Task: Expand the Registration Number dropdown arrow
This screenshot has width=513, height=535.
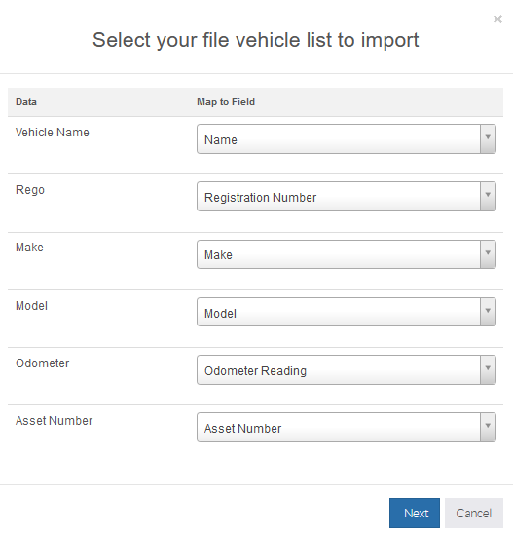Action: click(x=488, y=196)
